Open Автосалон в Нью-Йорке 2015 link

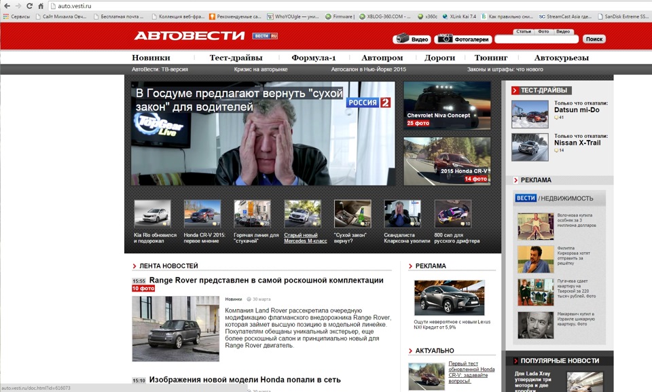pyautogui.click(x=368, y=69)
